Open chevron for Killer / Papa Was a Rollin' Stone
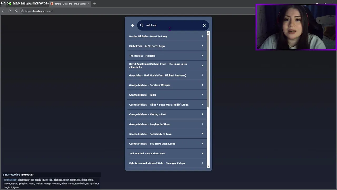This screenshot has width=337, height=190. [202, 104]
